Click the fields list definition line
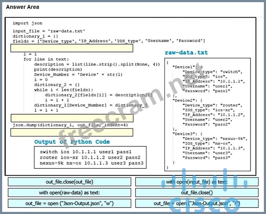 [x=109, y=41]
